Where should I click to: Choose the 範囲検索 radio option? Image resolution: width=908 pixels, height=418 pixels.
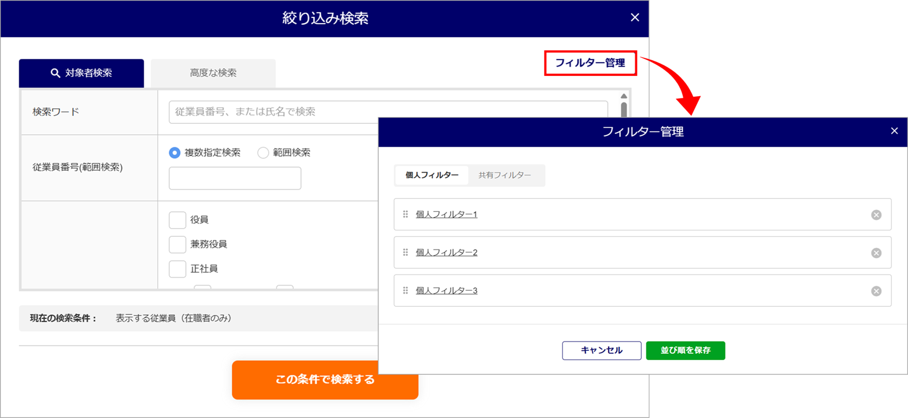pos(263,153)
